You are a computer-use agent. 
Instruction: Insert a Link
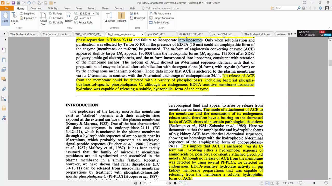coord(134,13)
